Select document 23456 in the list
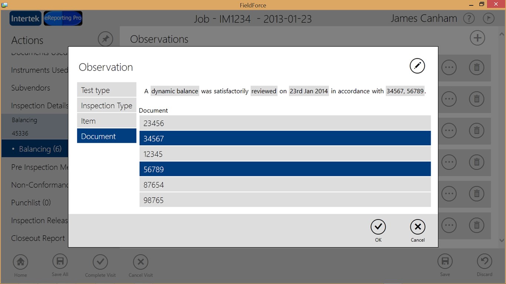 [x=285, y=123]
